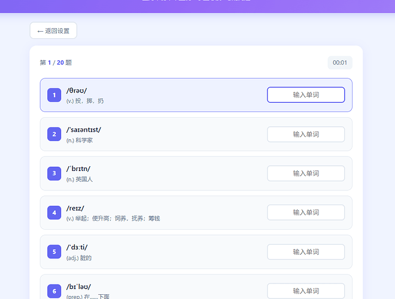Click the number 1 badge
Screen dimensions: 395x299
pyautogui.click(x=54, y=95)
